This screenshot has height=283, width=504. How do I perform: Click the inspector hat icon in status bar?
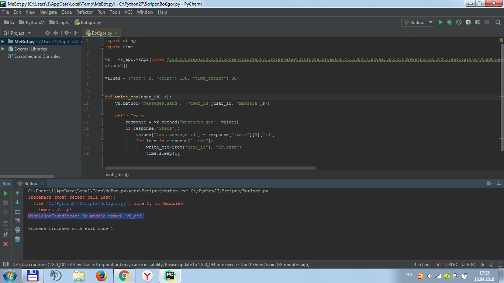[491, 265]
